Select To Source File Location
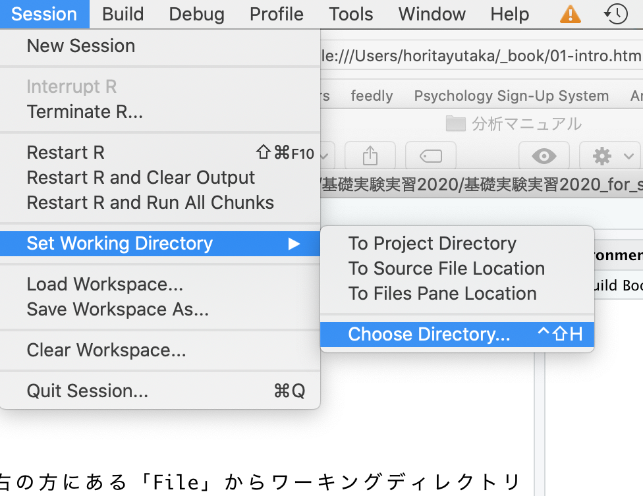 [x=446, y=269]
